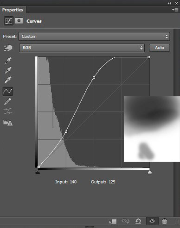The width and height of the screenshot is (180, 228).
Task: Select the upper middle curve point
Action: point(94,77)
